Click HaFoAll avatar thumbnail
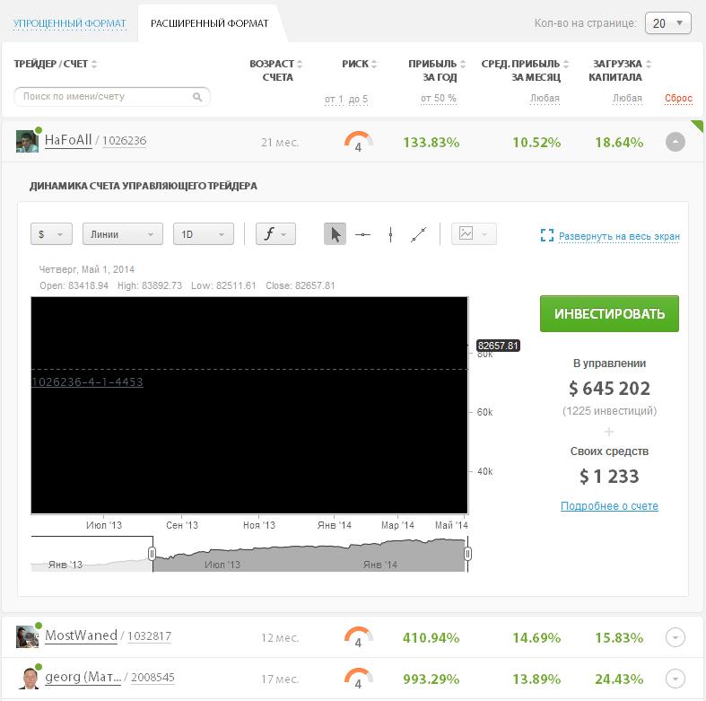Screen dimensions: 706x701 click(x=27, y=142)
